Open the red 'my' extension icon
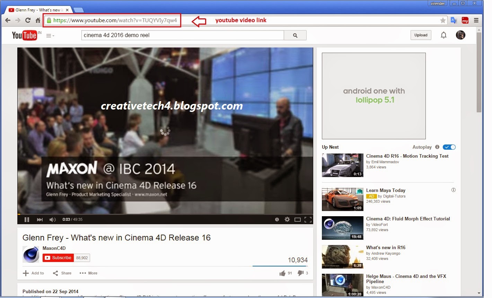 [465, 20]
